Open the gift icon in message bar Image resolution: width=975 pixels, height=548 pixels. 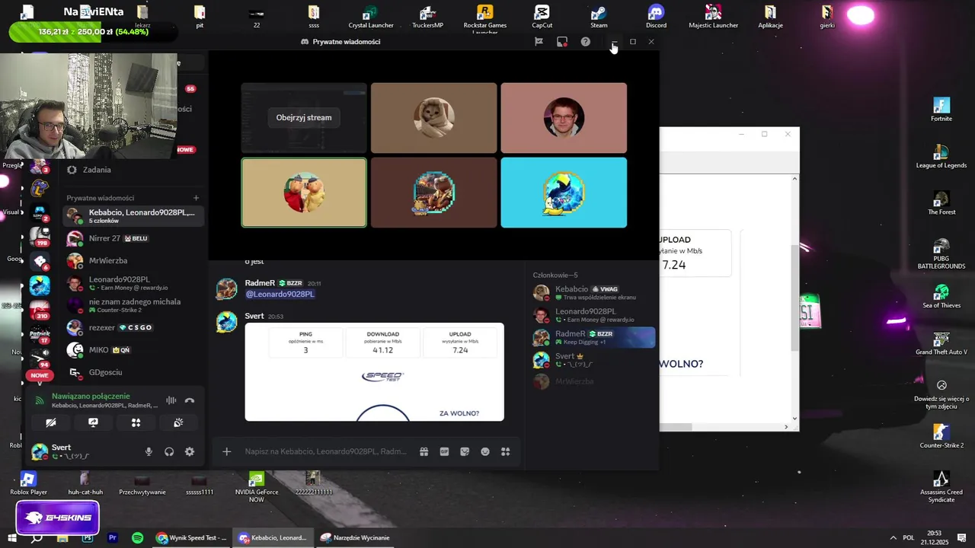424,451
